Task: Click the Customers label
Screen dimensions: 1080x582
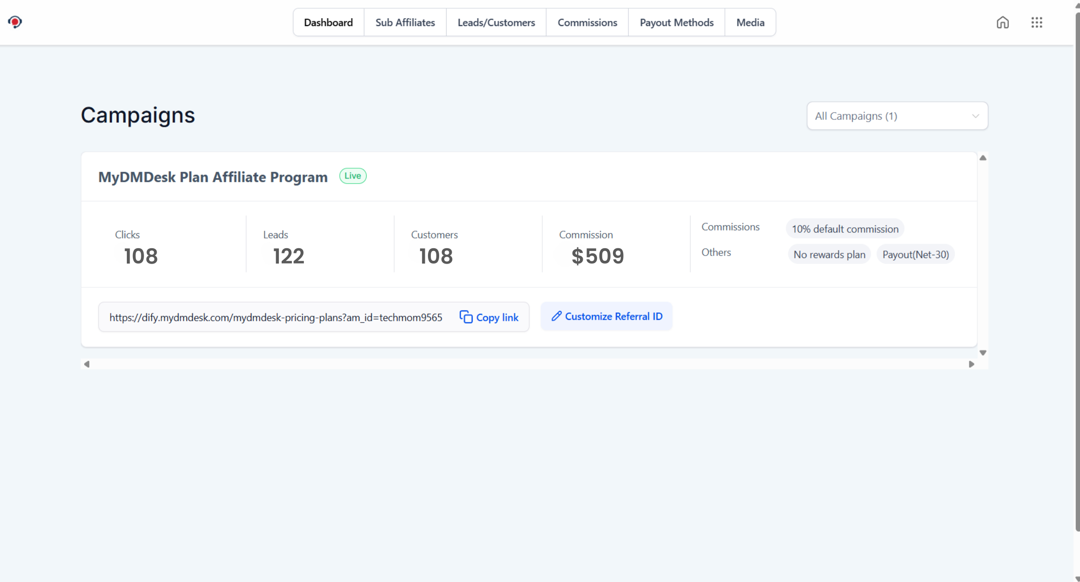Action: 435,235
